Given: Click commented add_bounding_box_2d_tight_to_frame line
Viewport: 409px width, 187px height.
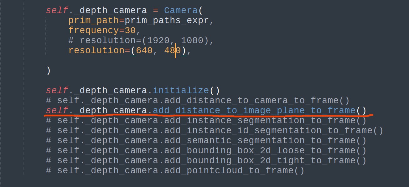Looking at the screenshot, I should pyautogui.click(x=206, y=160).
